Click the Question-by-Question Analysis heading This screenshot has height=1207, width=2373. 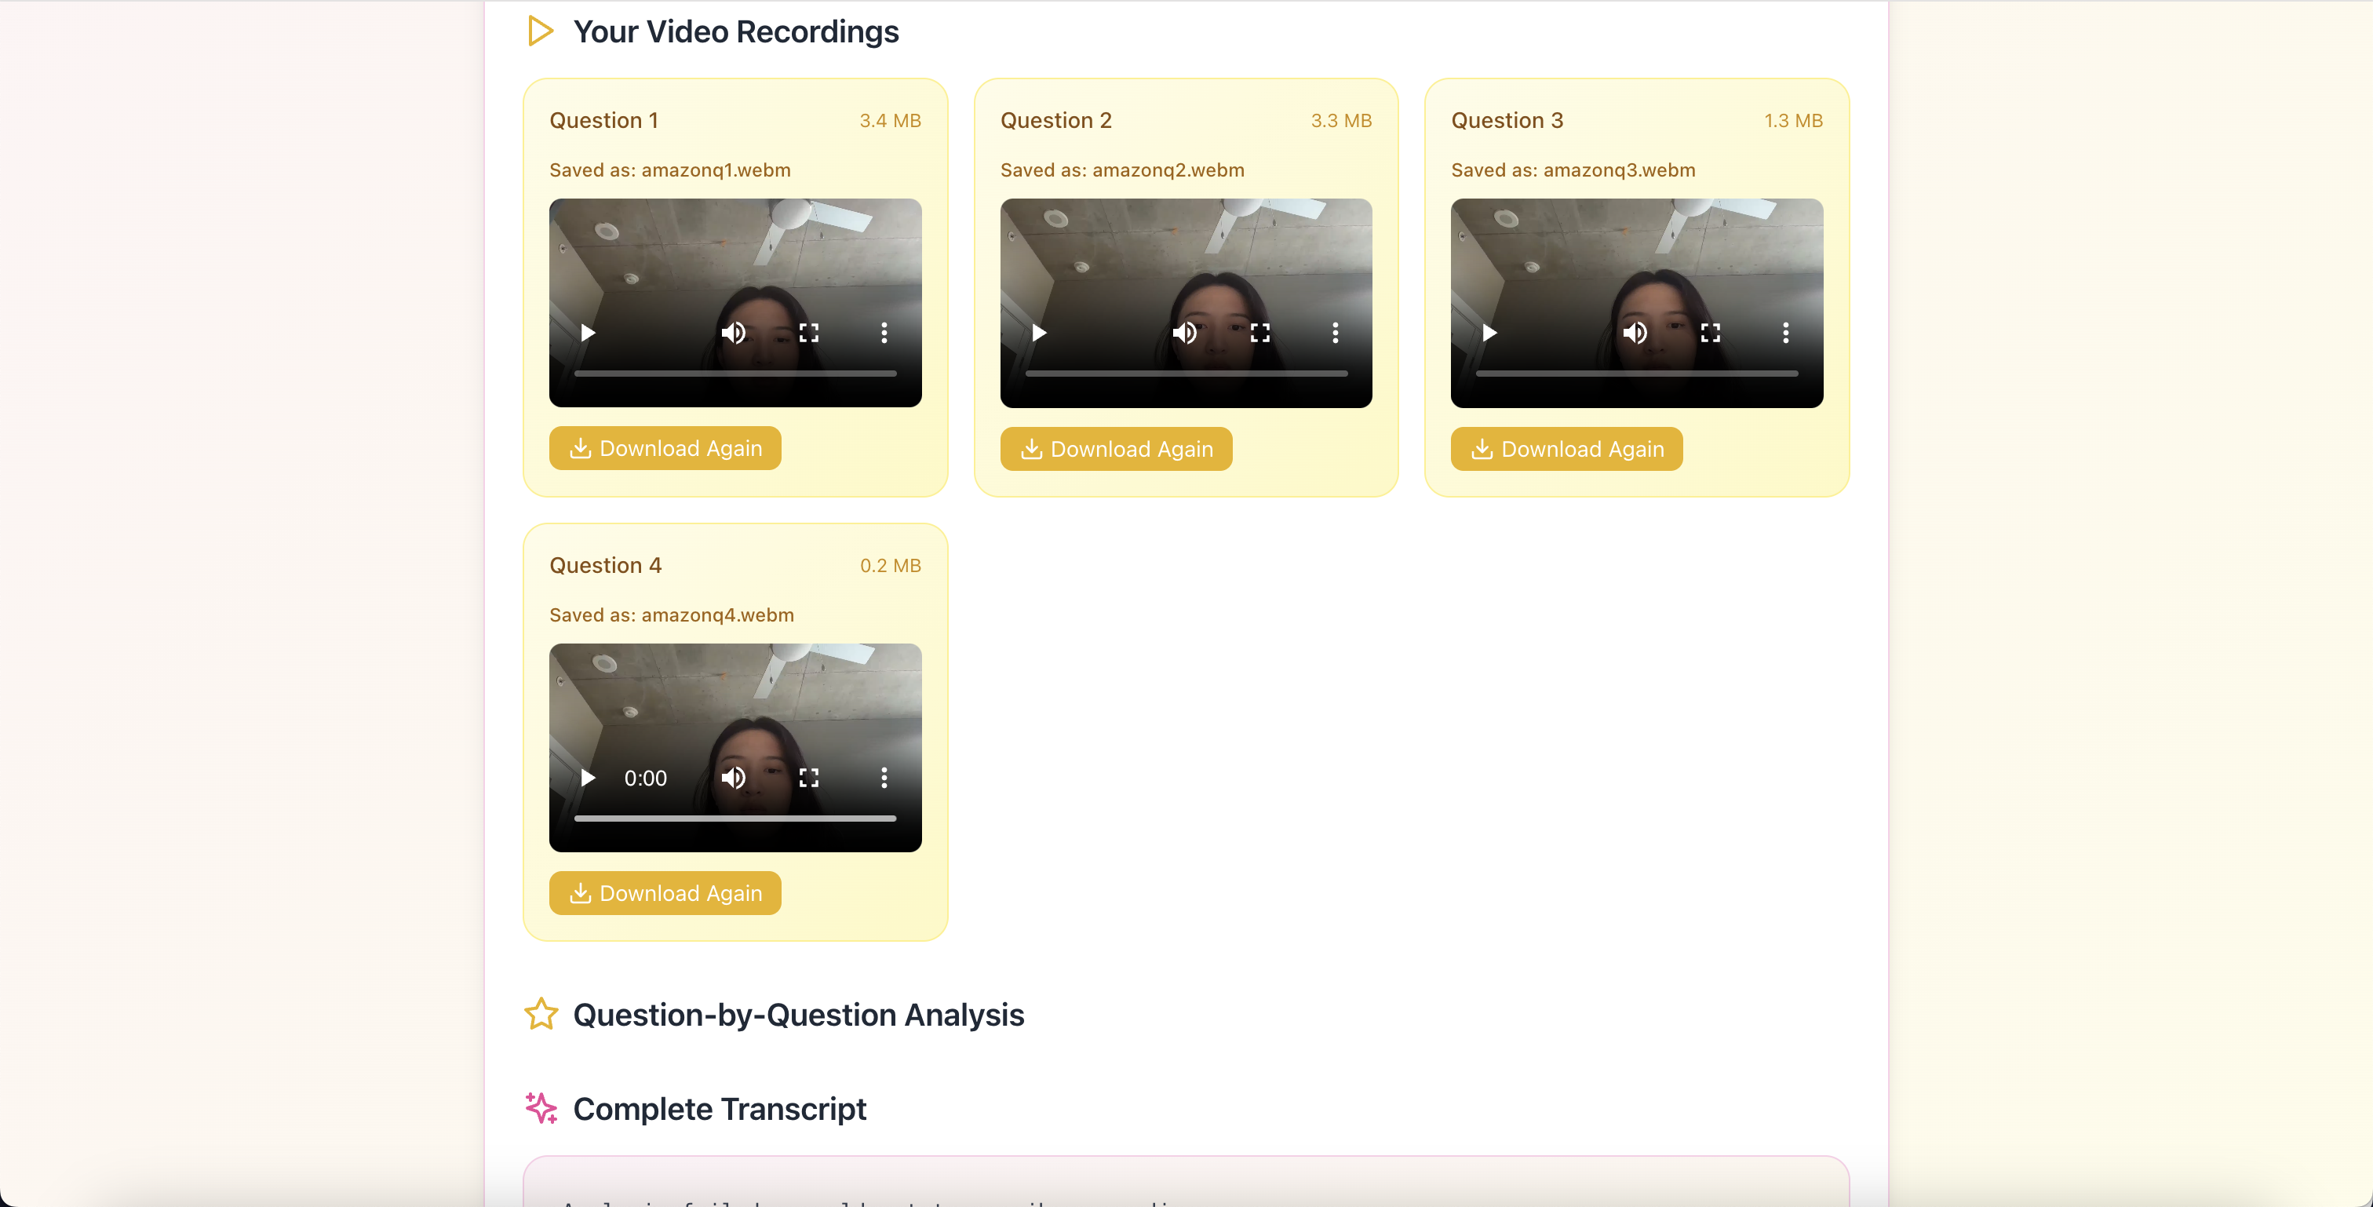pos(798,1015)
